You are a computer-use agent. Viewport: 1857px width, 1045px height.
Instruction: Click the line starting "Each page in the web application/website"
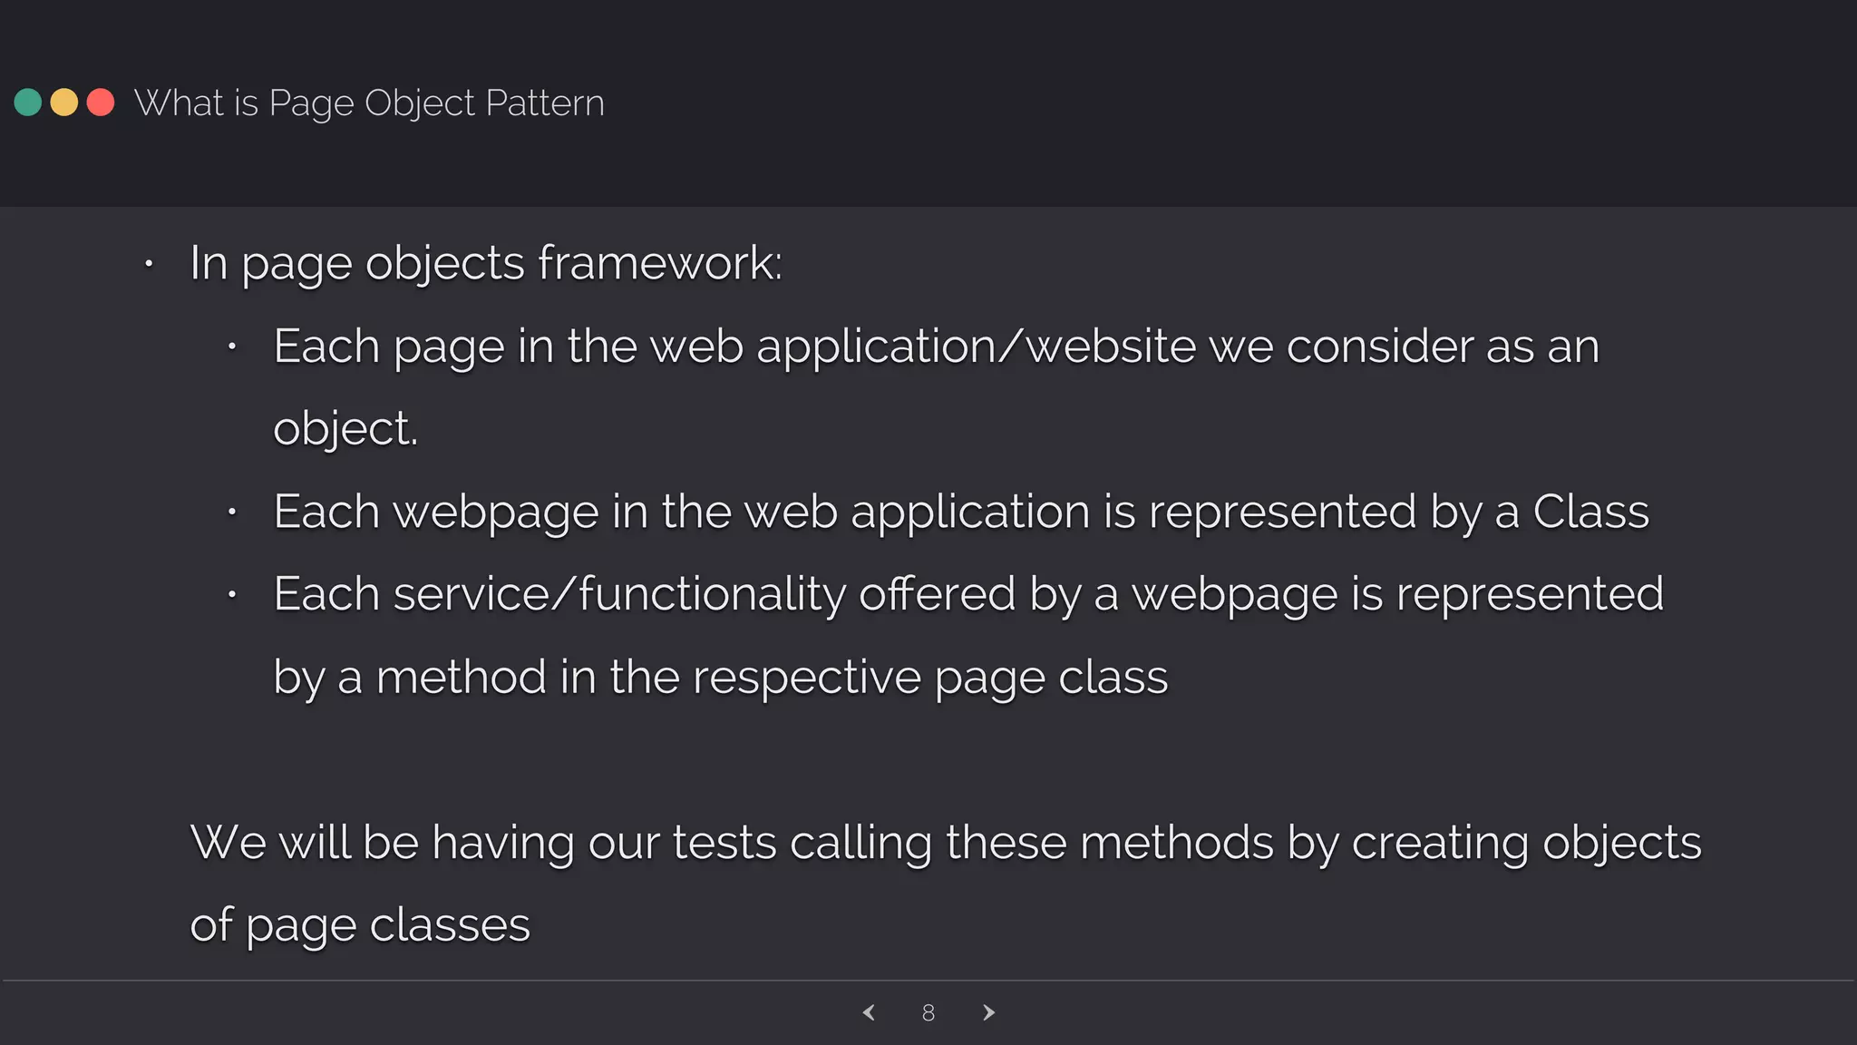tap(936, 347)
